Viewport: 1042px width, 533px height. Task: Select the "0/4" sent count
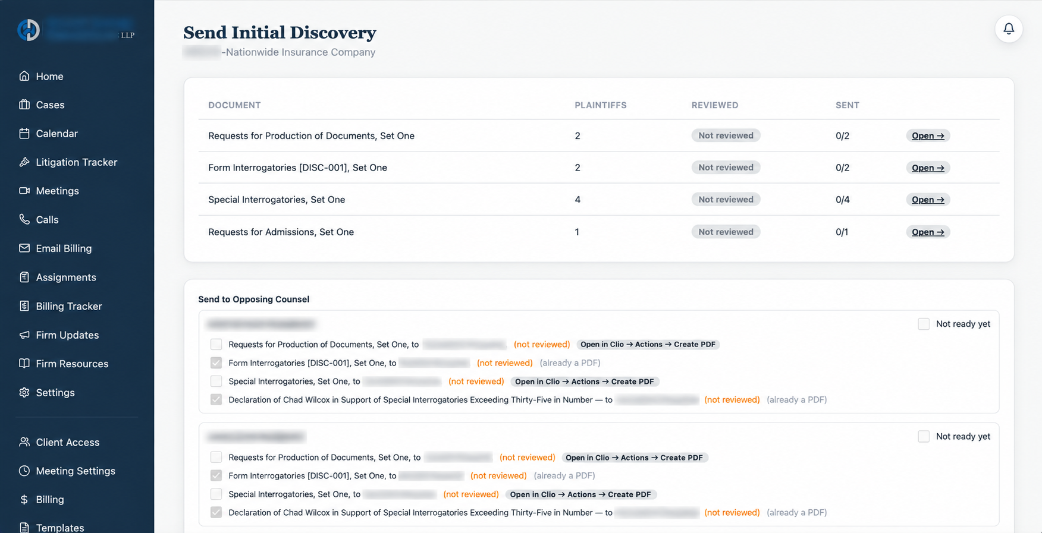point(842,200)
